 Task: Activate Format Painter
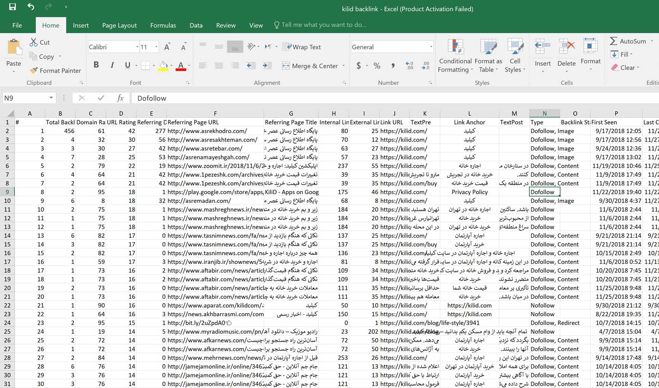pos(55,71)
